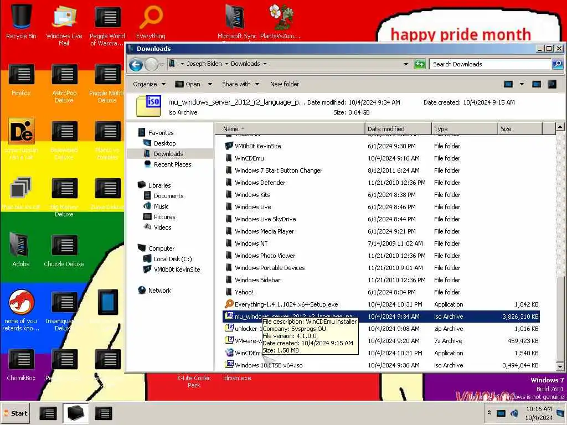Open Documents library
Image resolution: width=567 pixels, height=425 pixels.
(x=163, y=195)
